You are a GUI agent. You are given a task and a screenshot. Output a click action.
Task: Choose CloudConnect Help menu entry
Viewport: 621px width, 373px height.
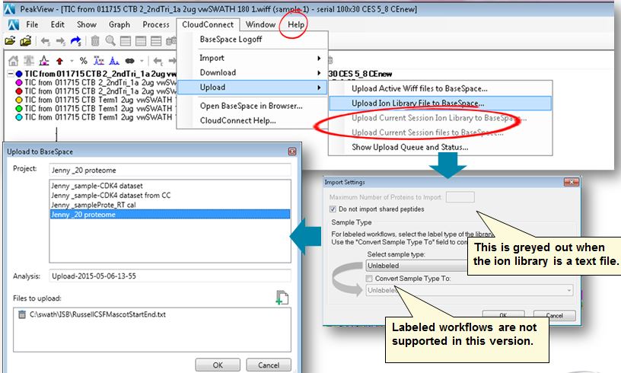[237, 121]
